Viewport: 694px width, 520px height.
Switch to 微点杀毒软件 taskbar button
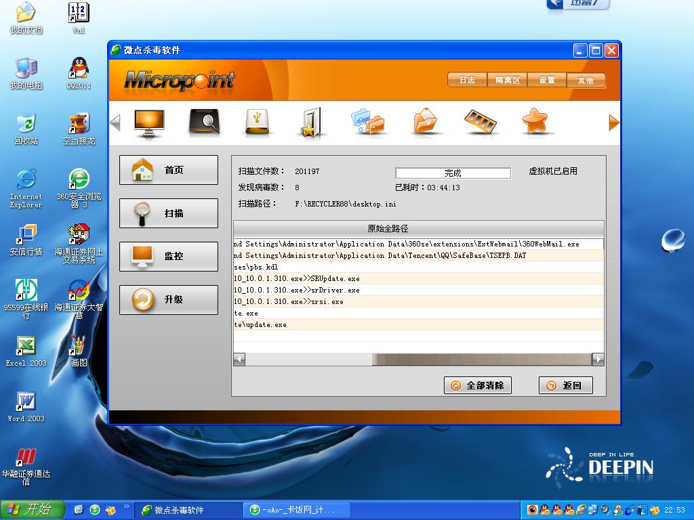point(188,510)
